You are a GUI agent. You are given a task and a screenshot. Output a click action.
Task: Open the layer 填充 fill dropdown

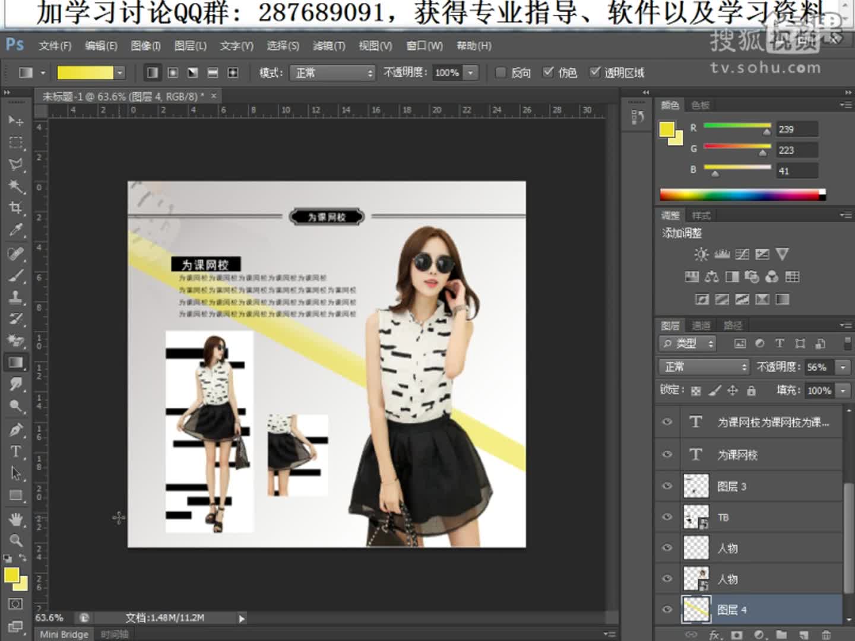tap(843, 391)
